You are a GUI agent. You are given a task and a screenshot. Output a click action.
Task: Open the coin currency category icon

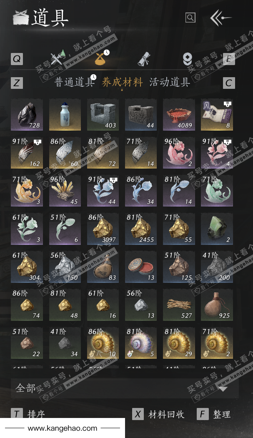click(188, 59)
